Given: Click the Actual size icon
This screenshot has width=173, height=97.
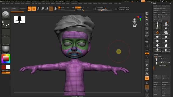Looking at the screenshot, I should pyautogui.click(x=147, y=29).
